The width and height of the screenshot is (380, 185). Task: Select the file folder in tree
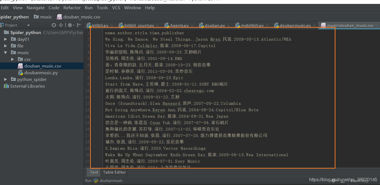20,46
